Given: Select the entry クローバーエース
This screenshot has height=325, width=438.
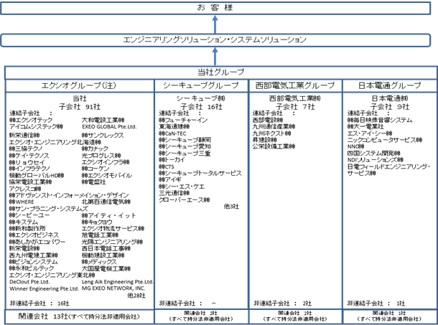Looking at the screenshot, I should coord(185,200).
